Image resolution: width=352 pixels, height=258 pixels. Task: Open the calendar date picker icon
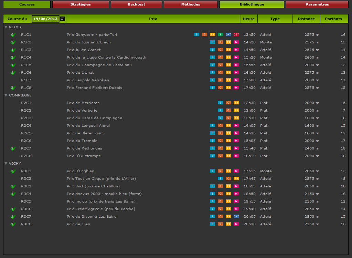click(x=62, y=19)
